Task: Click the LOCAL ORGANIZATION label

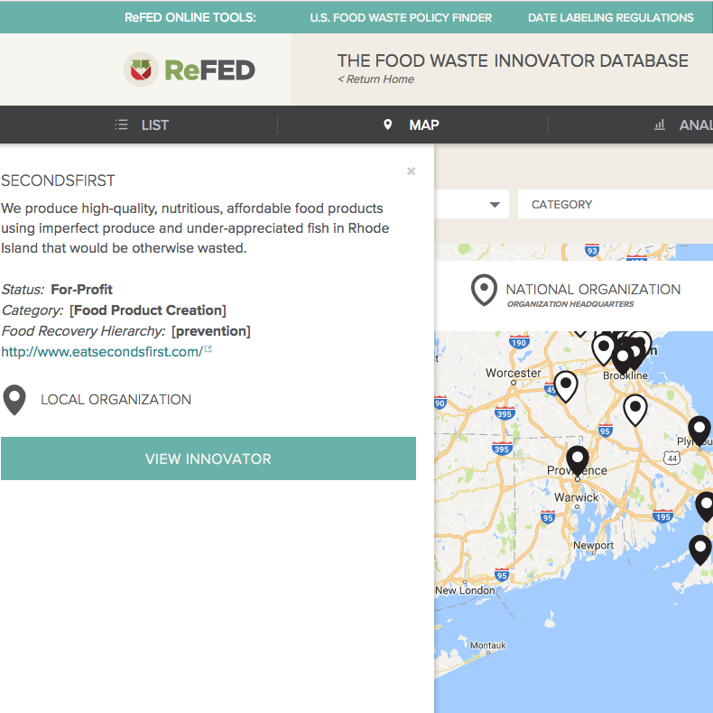Action: [x=116, y=399]
